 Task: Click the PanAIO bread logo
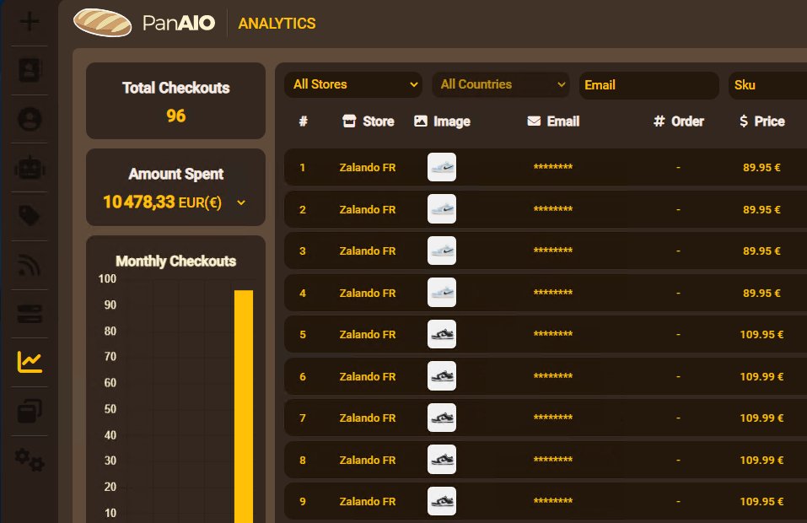tap(102, 23)
